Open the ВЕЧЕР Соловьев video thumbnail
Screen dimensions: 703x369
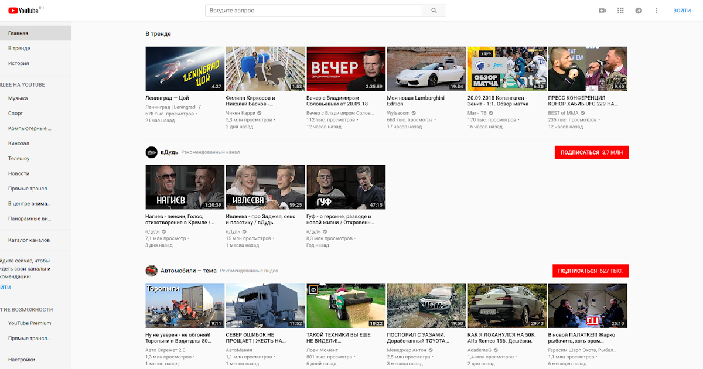coord(346,69)
